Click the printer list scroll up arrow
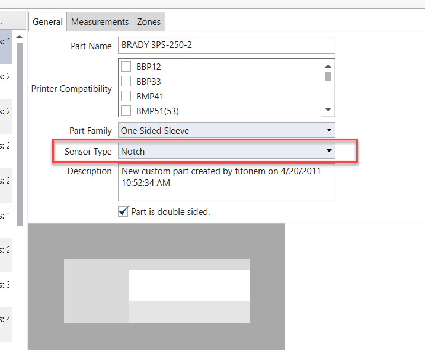The image size is (425, 350). tap(328, 66)
